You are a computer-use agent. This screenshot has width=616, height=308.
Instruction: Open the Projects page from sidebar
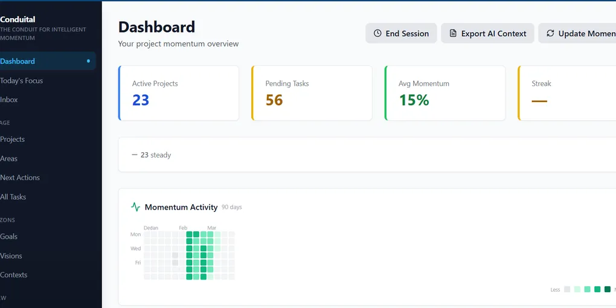pyautogui.click(x=13, y=139)
